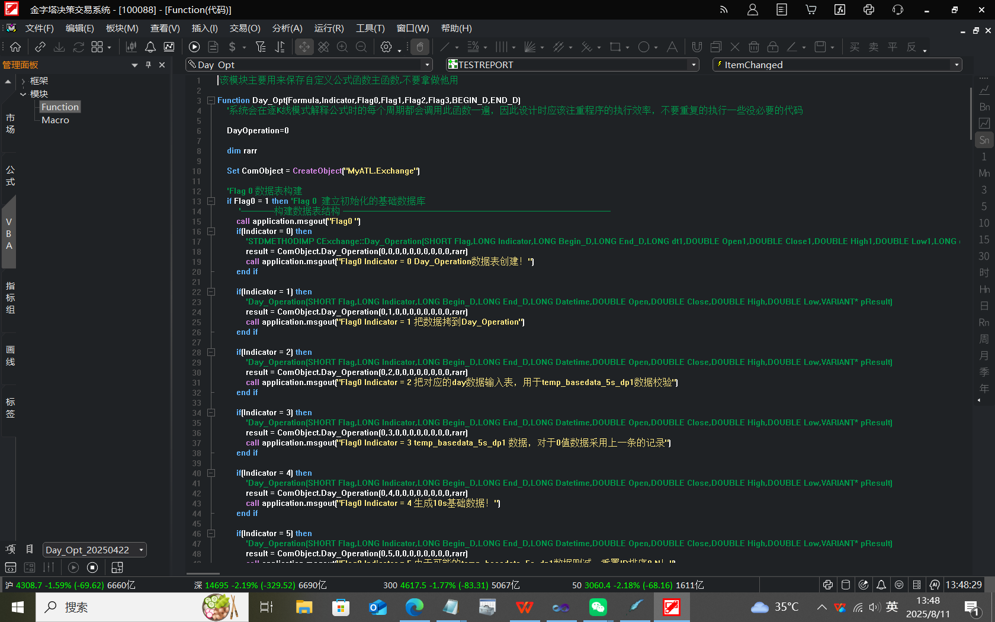The image size is (995, 622).
Task: Select the Function module item
Action: (60, 107)
